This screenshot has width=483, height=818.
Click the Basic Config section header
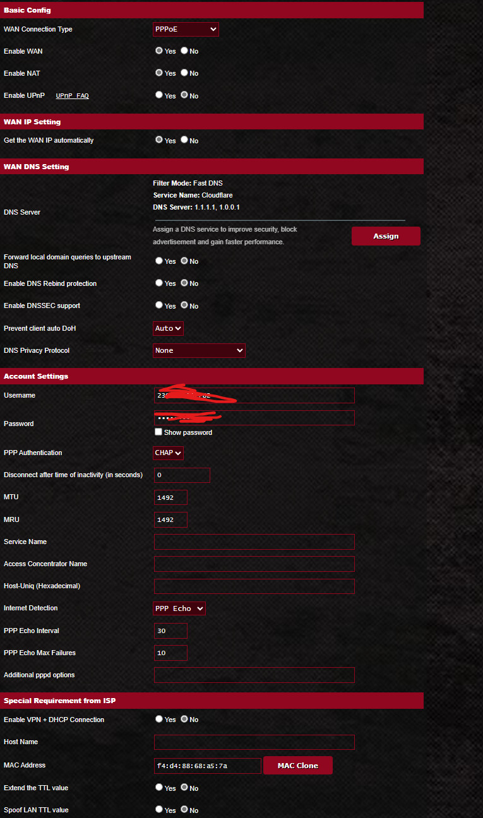point(212,10)
